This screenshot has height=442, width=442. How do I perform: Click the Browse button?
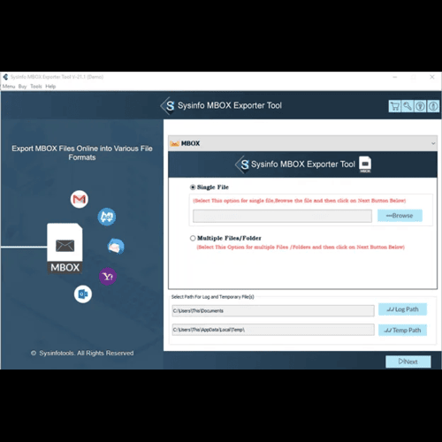(x=400, y=216)
